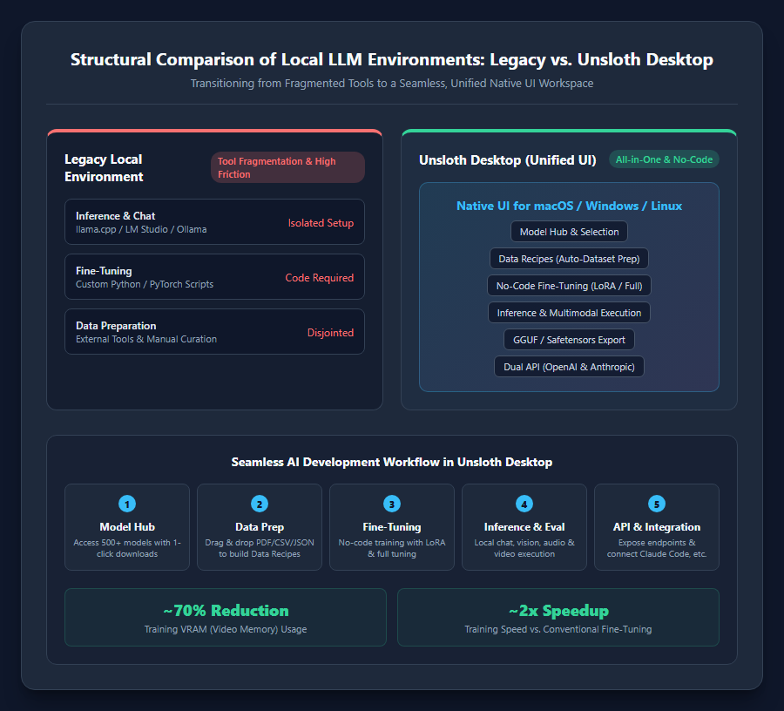Click the number 2 circle above Data Prep
784x711 pixels.
[x=260, y=504]
